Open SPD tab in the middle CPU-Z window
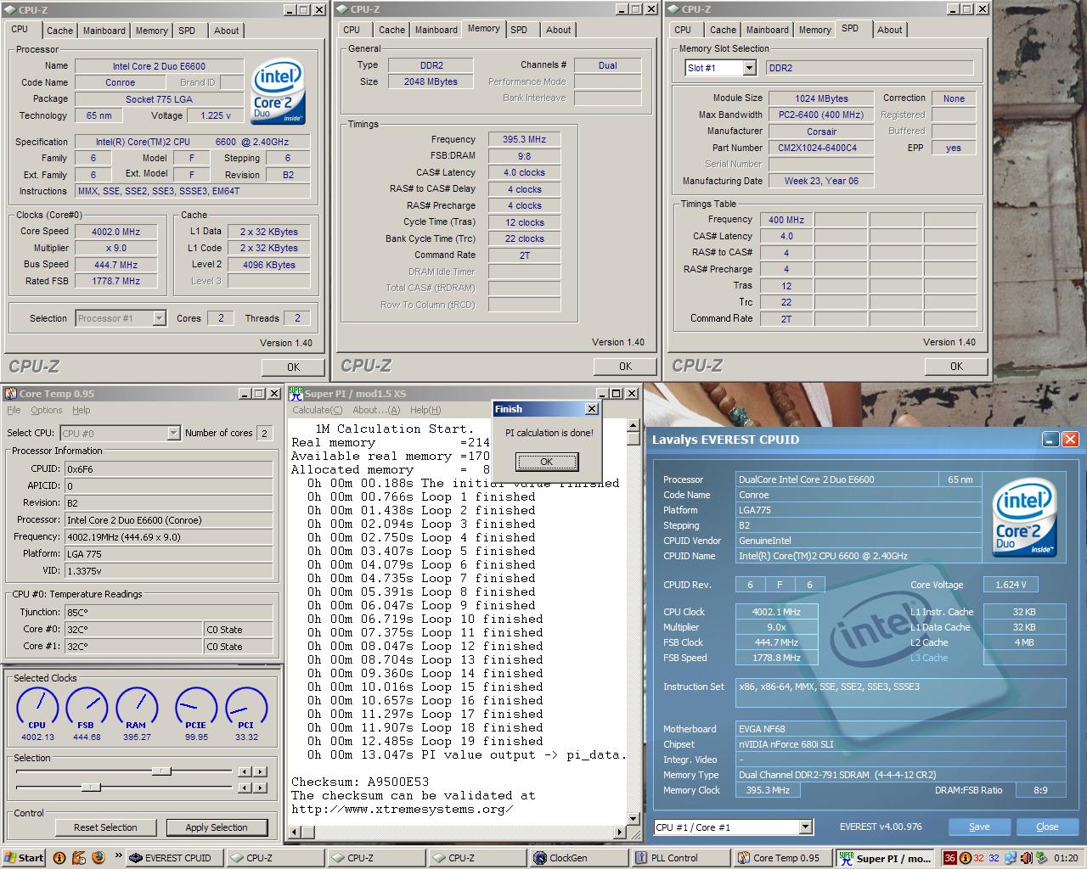1087x869 pixels. [x=519, y=30]
